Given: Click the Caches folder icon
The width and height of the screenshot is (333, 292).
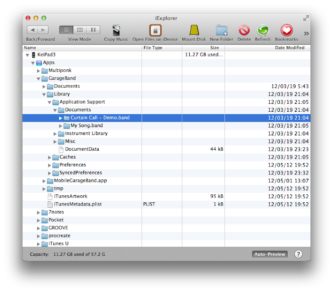Looking at the screenshot, I should tap(56, 157).
